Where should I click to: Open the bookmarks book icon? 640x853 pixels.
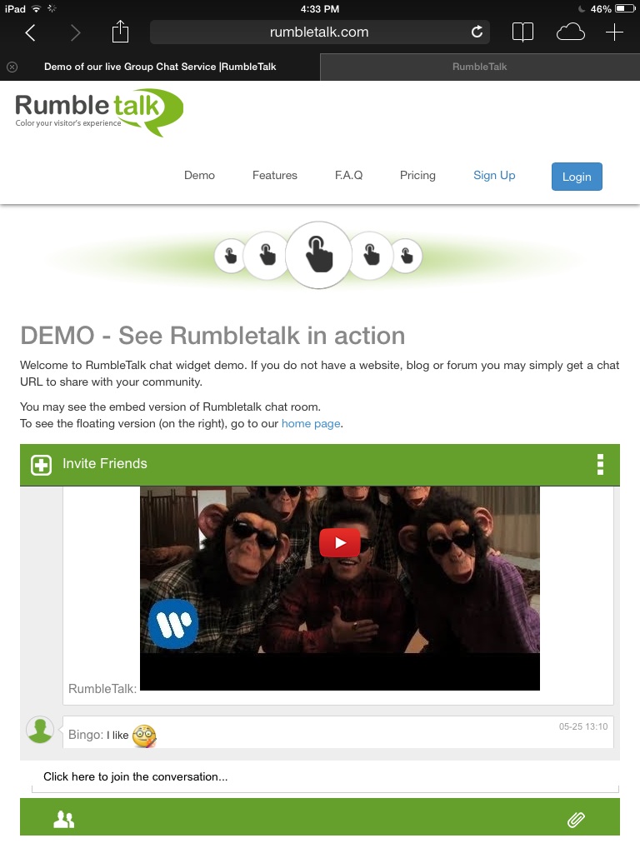pyautogui.click(x=522, y=32)
